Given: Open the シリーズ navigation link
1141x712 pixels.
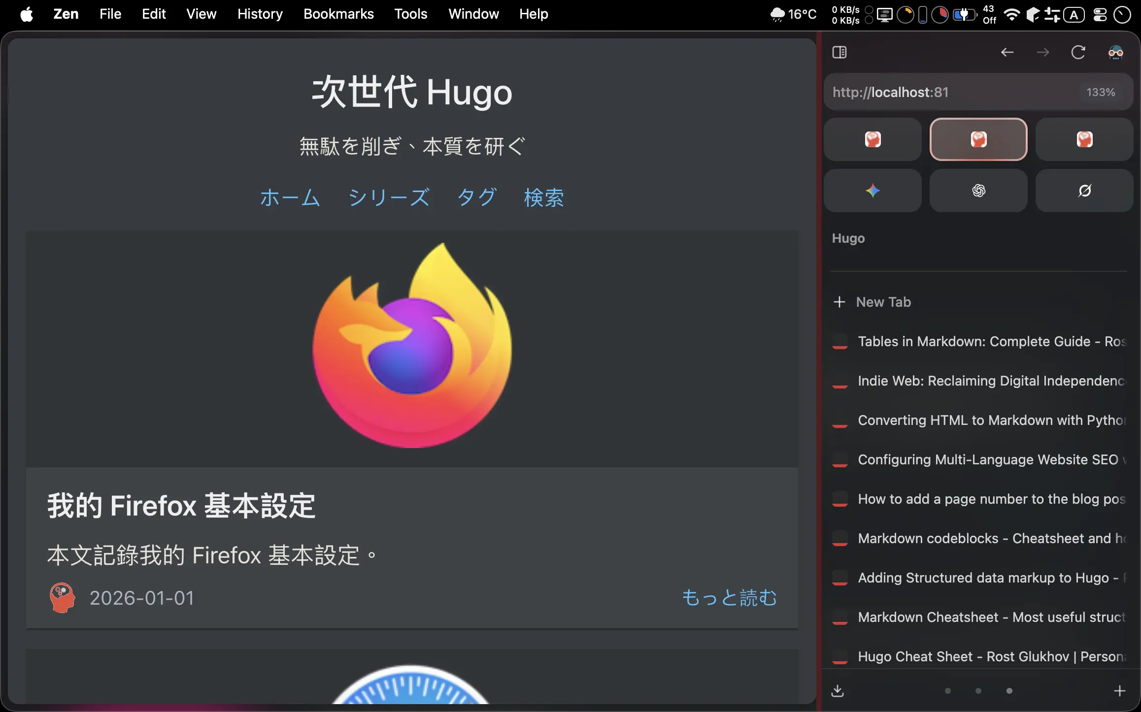Looking at the screenshot, I should pyautogui.click(x=389, y=197).
